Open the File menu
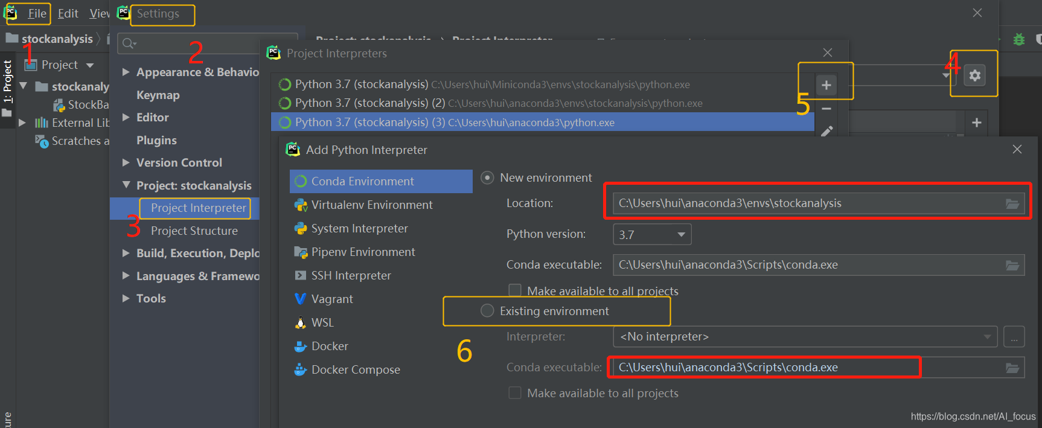The image size is (1042, 428). [x=37, y=13]
